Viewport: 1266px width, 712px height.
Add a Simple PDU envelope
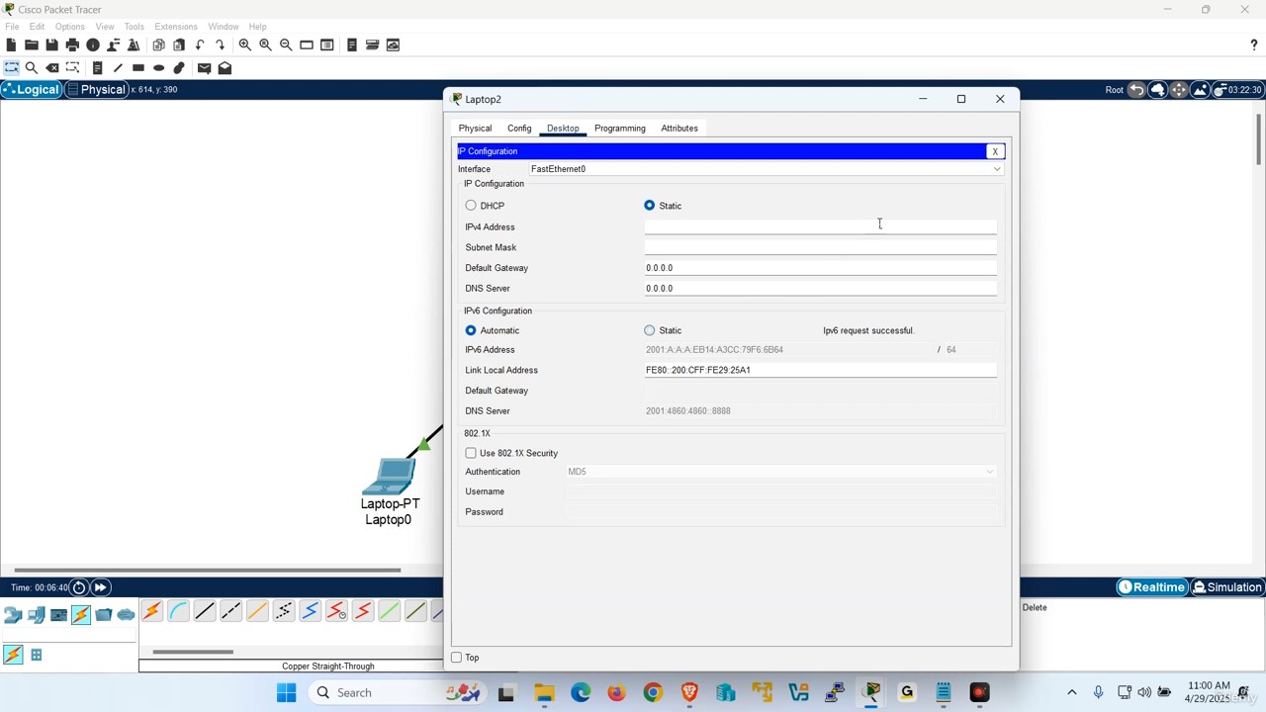click(x=204, y=68)
